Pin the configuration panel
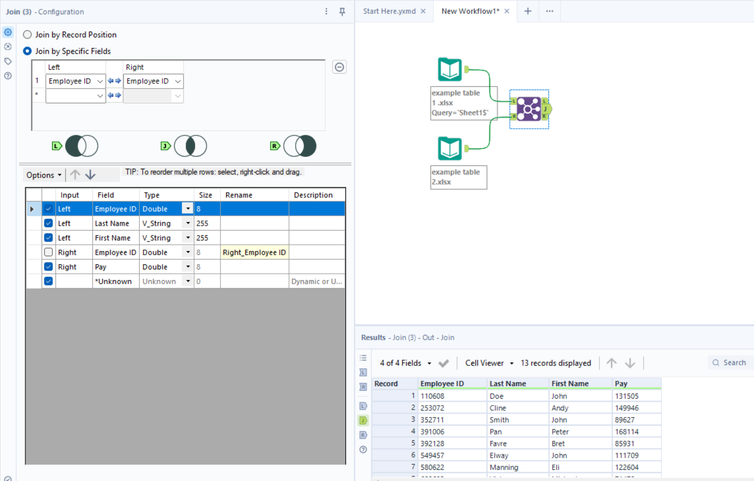 [x=342, y=12]
